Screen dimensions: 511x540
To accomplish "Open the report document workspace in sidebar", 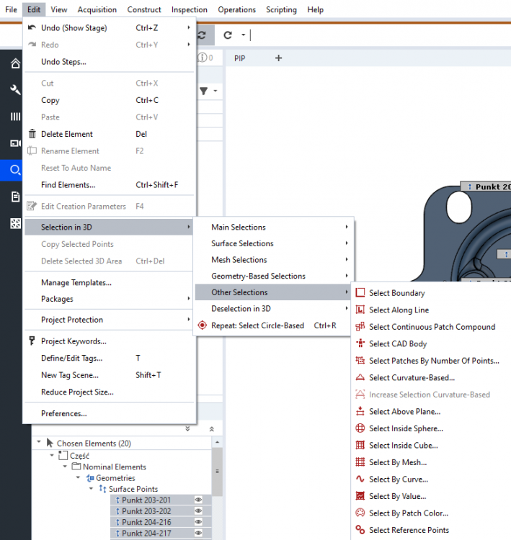I will [x=15, y=197].
